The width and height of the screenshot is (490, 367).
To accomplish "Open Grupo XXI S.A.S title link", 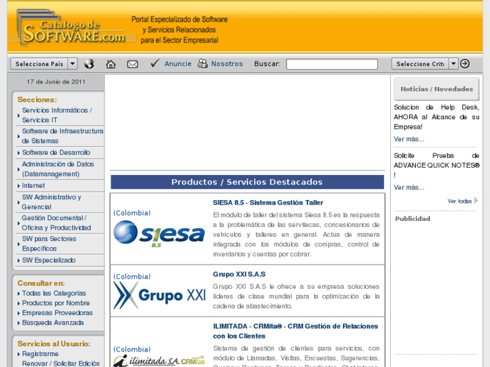I will click(x=239, y=274).
